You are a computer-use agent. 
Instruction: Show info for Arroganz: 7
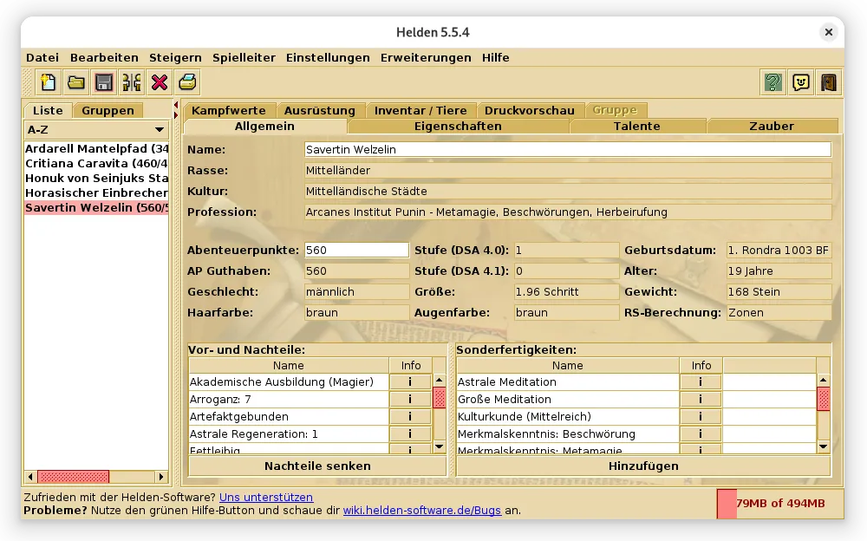410,399
